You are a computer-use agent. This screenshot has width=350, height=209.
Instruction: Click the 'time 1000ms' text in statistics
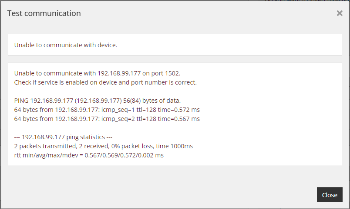coord(174,146)
